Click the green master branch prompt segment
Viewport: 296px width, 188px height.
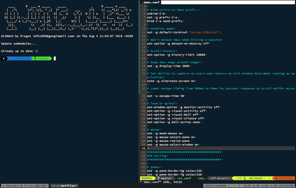43,58
